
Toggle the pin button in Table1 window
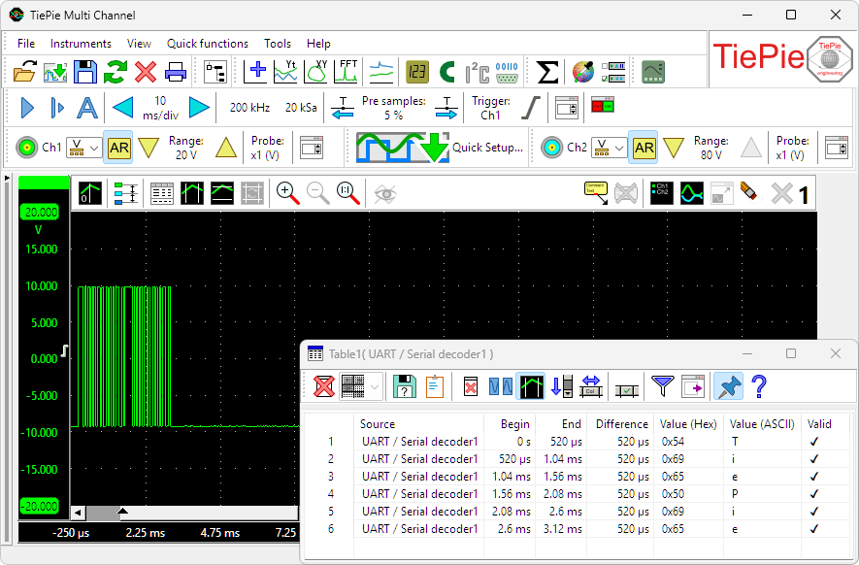click(728, 386)
